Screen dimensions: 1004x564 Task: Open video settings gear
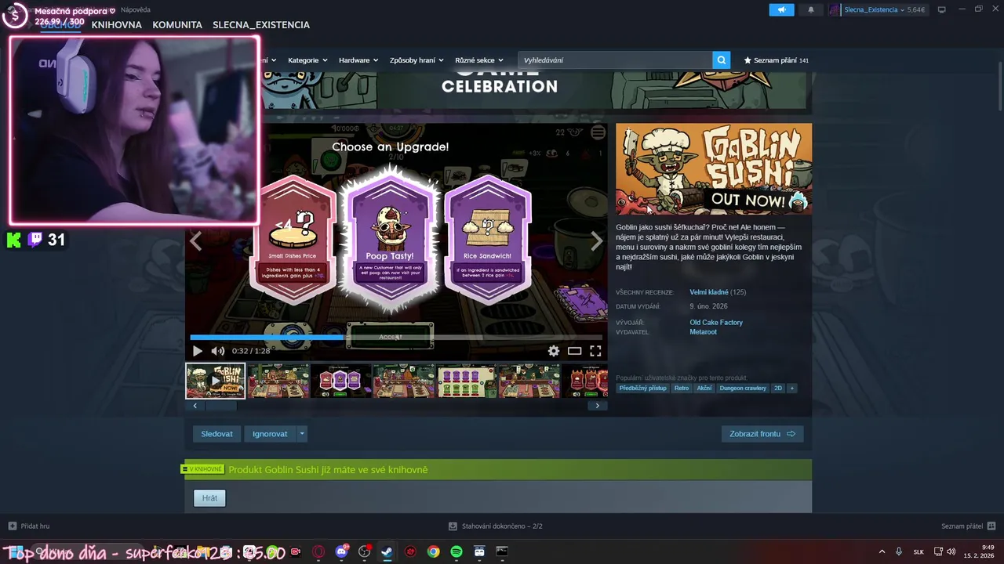click(554, 351)
